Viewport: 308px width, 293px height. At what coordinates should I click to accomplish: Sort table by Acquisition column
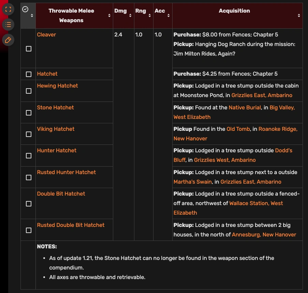pyautogui.click(x=299, y=16)
